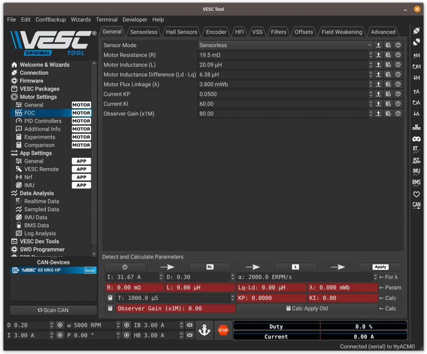The image size is (427, 354).
Task: Click the gamepad icon in right toolbar
Action: [416, 139]
